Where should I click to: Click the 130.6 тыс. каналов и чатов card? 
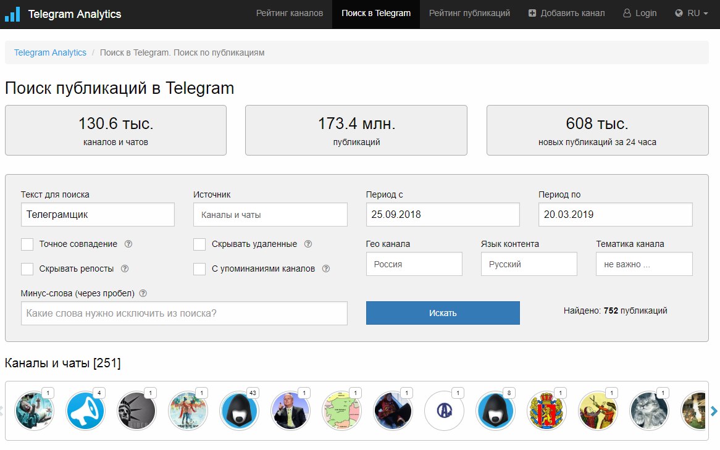[115, 130]
